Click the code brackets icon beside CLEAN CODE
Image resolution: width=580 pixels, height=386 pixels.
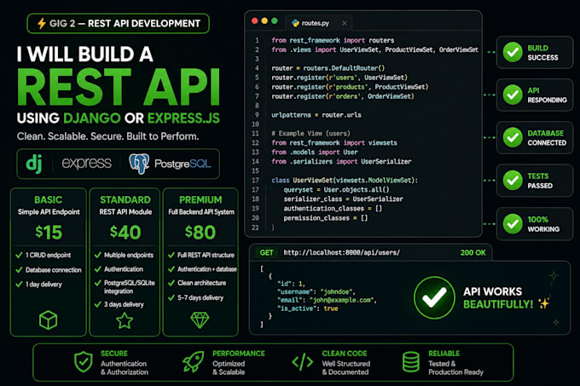(303, 362)
